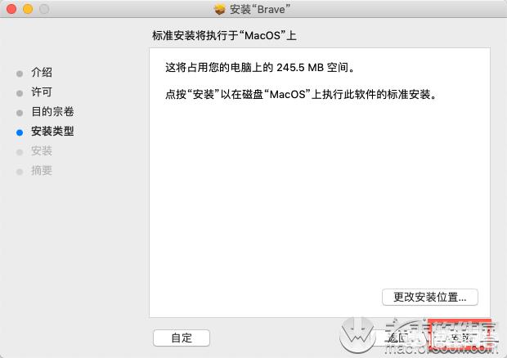The width and height of the screenshot is (507, 358).
Task: Click the Brave package icon in title bar
Action: click(x=220, y=9)
